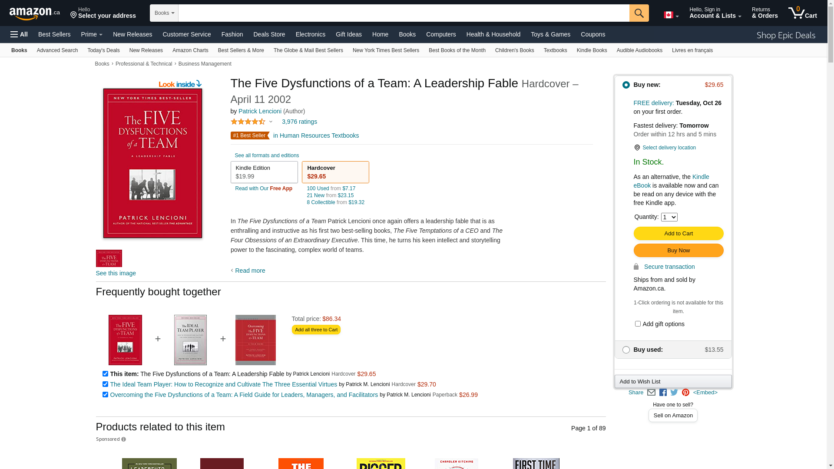This screenshot has width=834, height=469.
Task: Open the All hamburger menu
Action: click(19, 34)
